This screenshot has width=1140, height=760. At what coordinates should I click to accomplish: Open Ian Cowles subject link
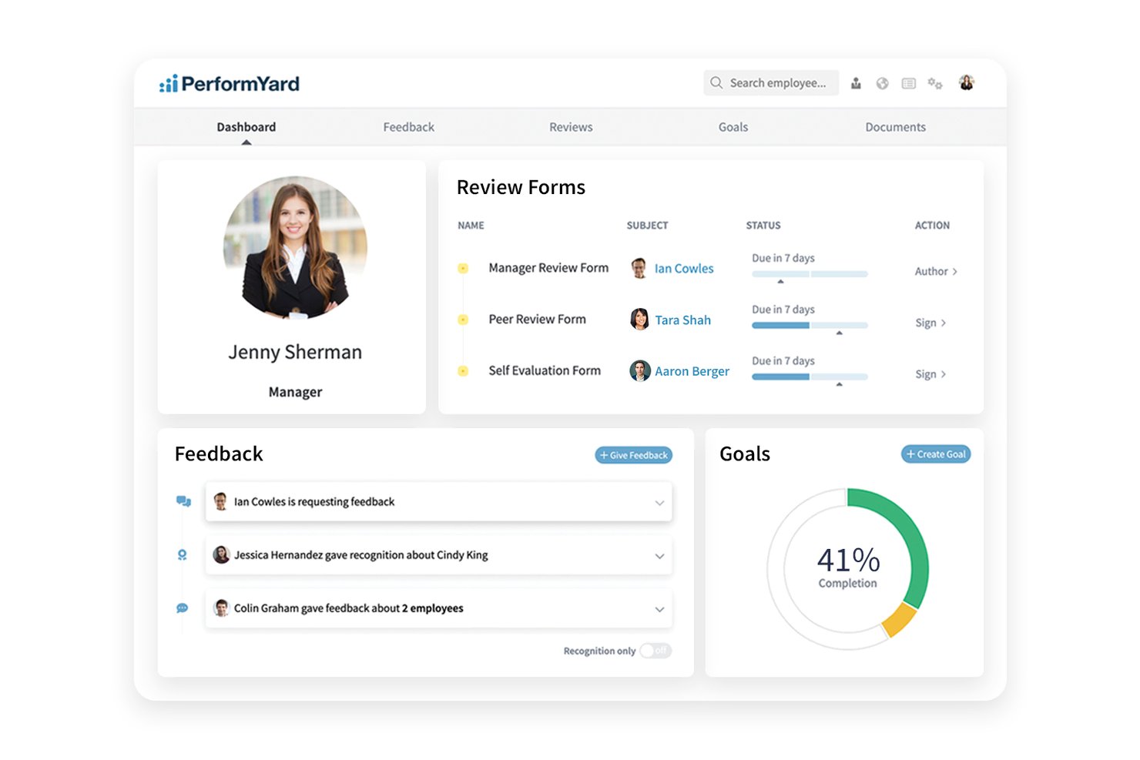coord(684,269)
